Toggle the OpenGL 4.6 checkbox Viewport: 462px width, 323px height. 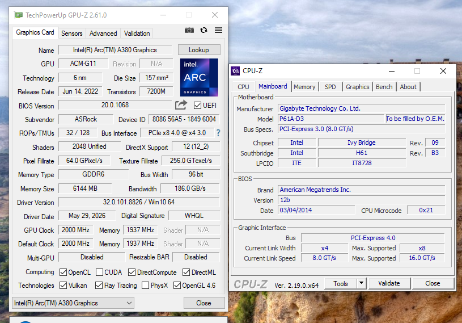(177, 285)
